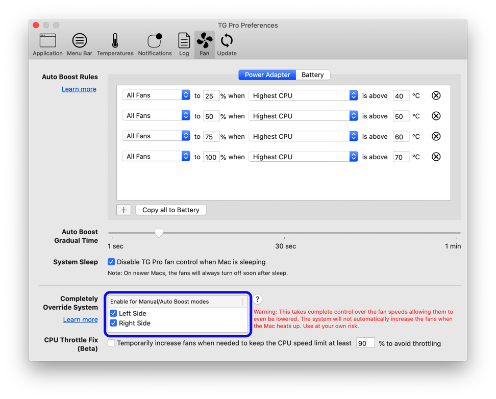Open the Notifications preferences tab
The height and width of the screenshot is (399, 496).
155,44
